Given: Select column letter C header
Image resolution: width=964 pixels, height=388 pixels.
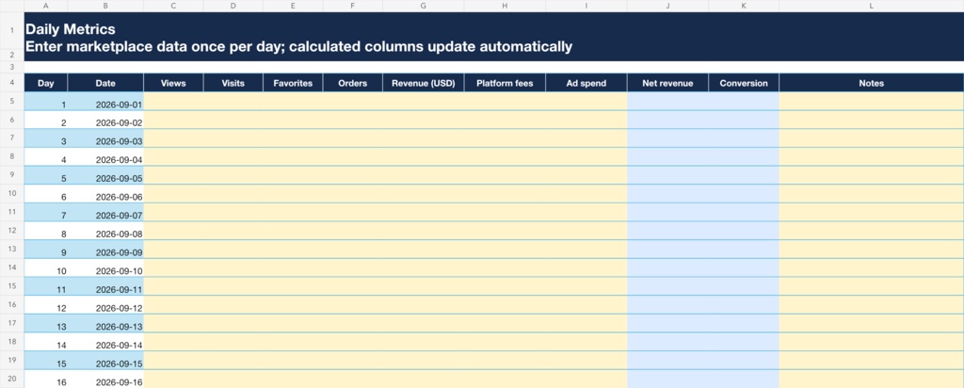Looking at the screenshot, I should [x=173, y=6].
